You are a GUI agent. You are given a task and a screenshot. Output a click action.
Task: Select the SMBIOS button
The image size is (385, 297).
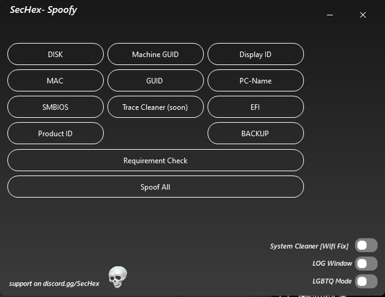[x=55, y=107]
